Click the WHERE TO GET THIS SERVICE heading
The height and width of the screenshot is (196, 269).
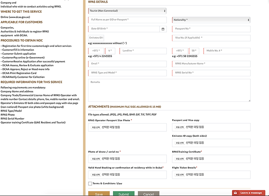point(21,12)
